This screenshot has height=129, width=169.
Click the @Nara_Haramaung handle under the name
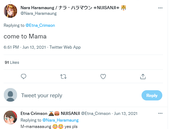39,13
